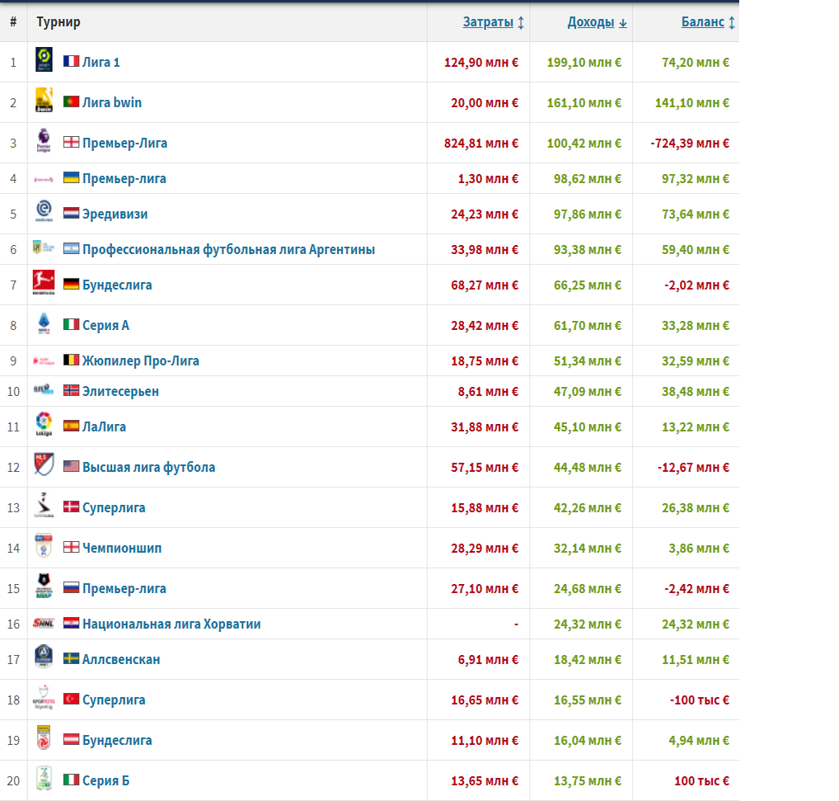839x801 pixels.
Task: Open the English Премьер-Лига link in row 3
Action: point(124,143)
